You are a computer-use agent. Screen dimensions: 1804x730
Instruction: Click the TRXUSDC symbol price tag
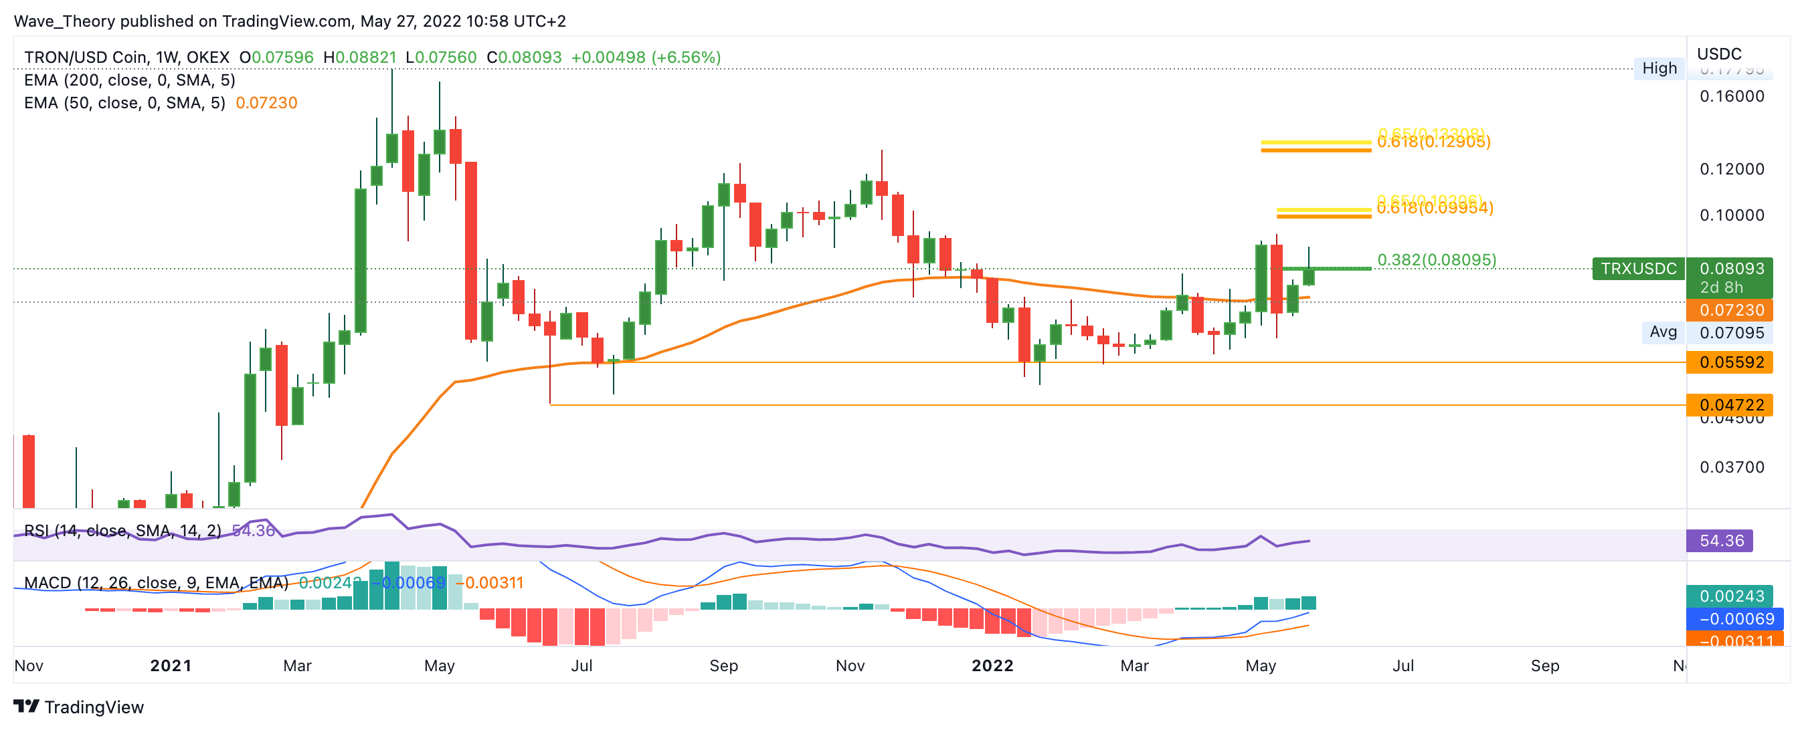1638,269
